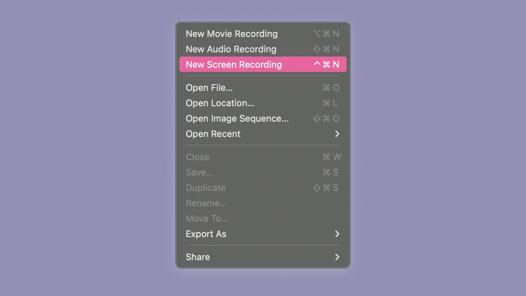
Task: Open the Open Recent submenu
Action: tap(213, 134)
